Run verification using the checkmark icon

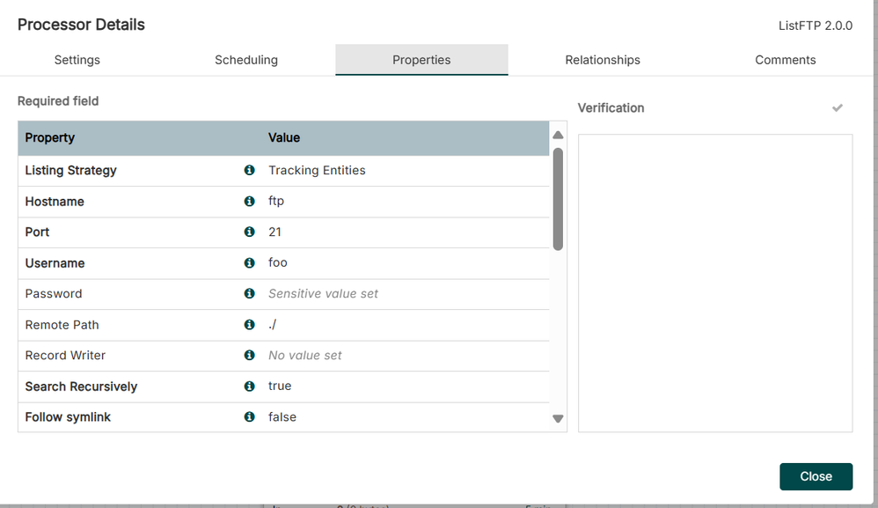coord(838,108)
